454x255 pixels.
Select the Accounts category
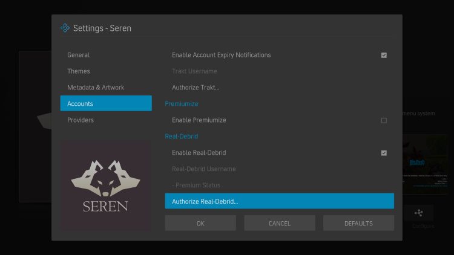click(106, 103)
